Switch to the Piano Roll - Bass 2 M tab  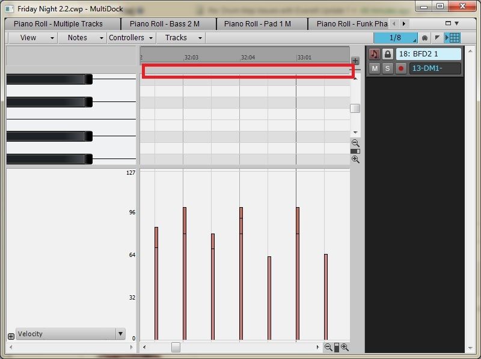pos(164,23)
